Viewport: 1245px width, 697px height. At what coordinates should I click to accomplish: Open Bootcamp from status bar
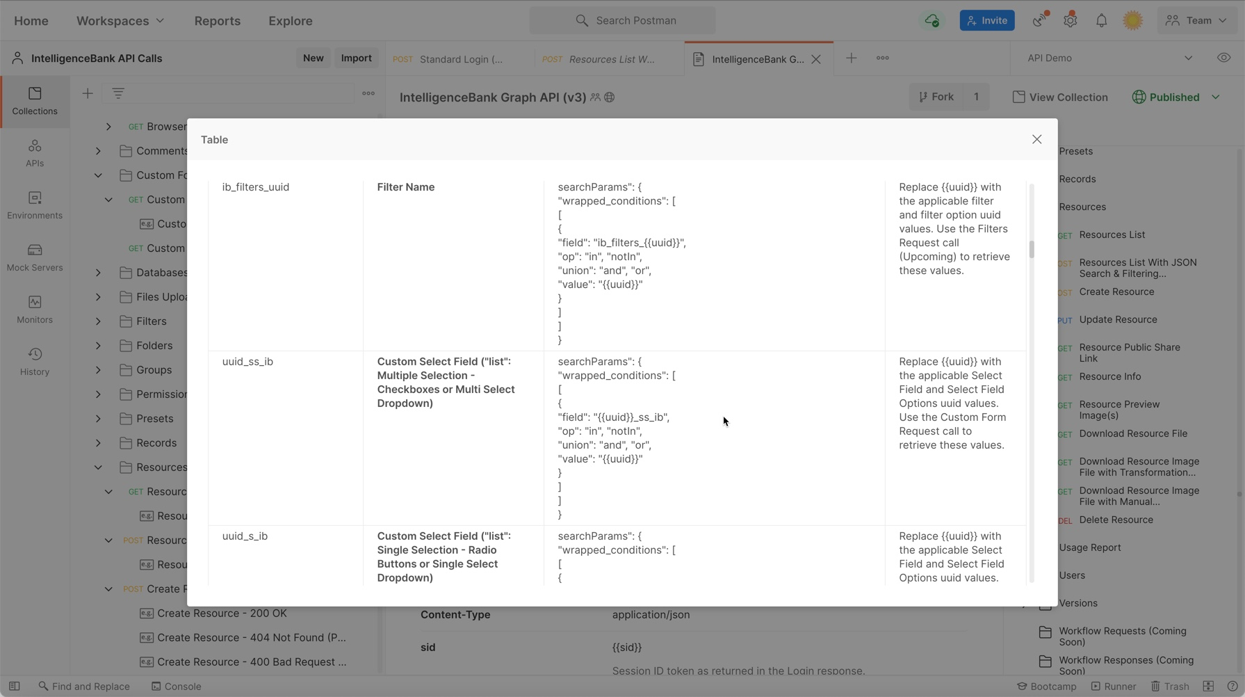click(x=1046, y=687)
